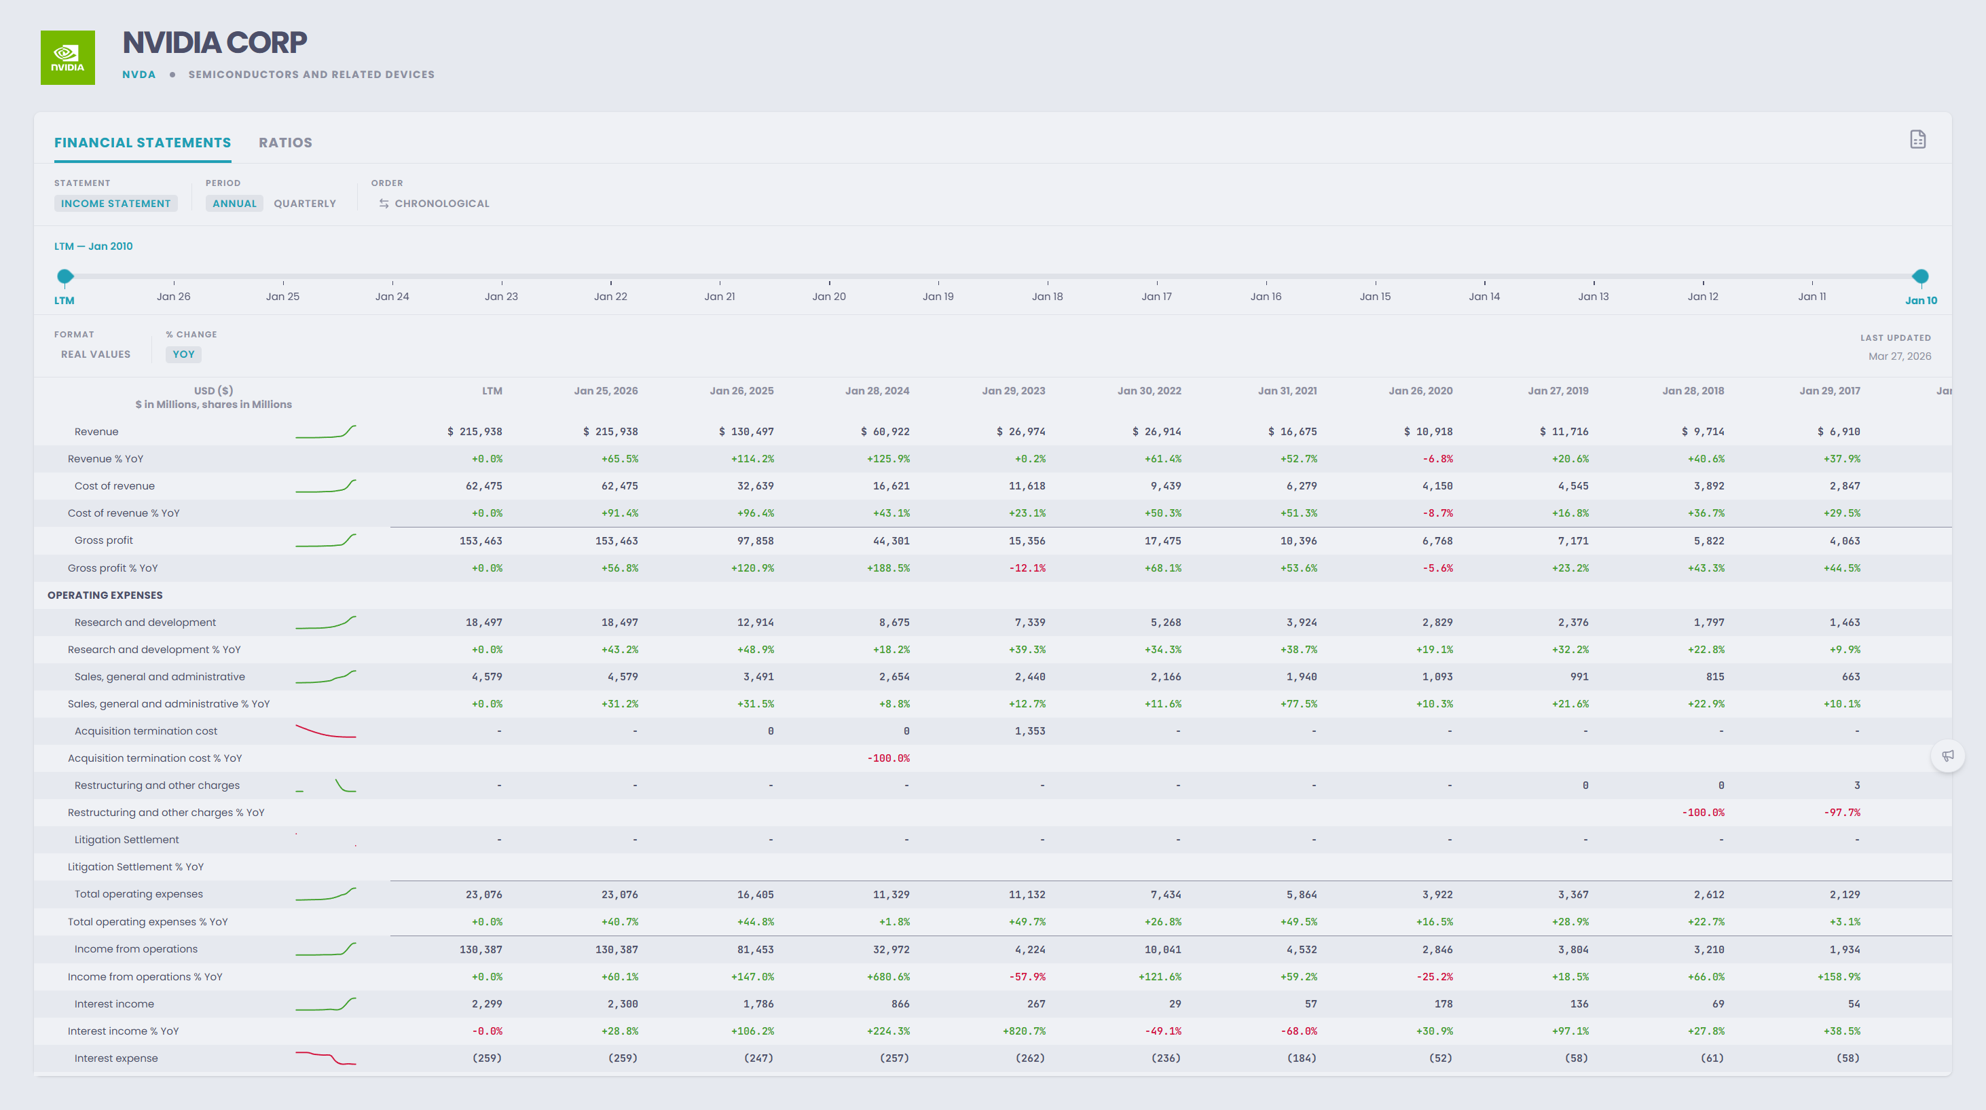This screenshot has width=1986, height=1110.
Task: Select the Quarterly period option
Action: [305, 204]
